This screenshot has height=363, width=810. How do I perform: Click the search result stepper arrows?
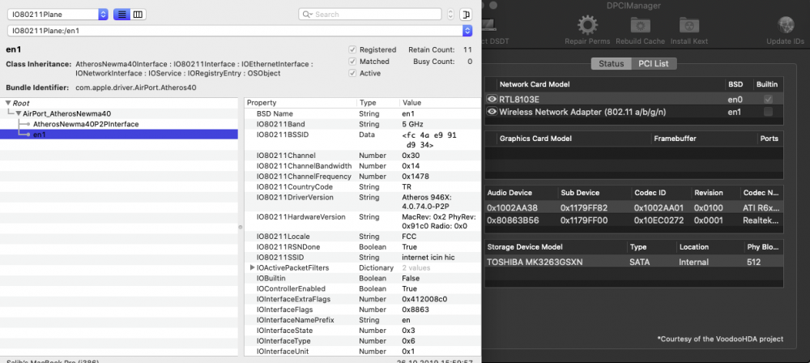pos(450,15)
